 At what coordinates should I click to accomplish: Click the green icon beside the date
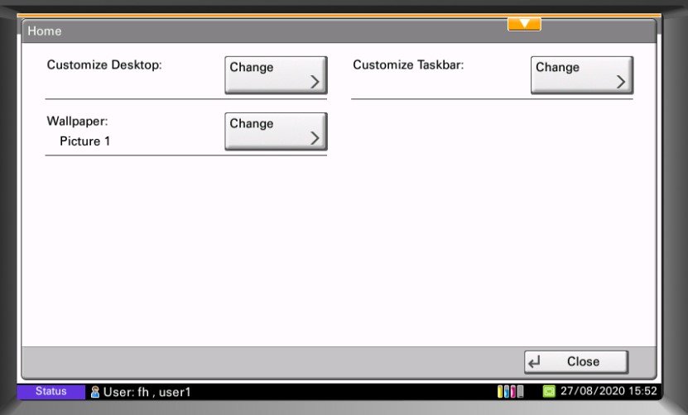[549, 392]
